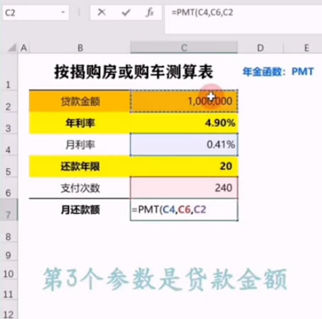The width and height of the screenshot is (322, 319).
Task: Click the Name Box showing C2
Action: coord(36,12)
